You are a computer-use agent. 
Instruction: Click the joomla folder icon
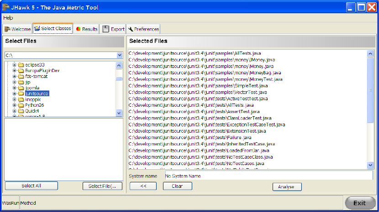coord(21,88)
